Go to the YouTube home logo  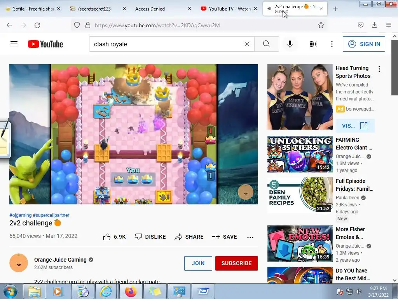45,44
